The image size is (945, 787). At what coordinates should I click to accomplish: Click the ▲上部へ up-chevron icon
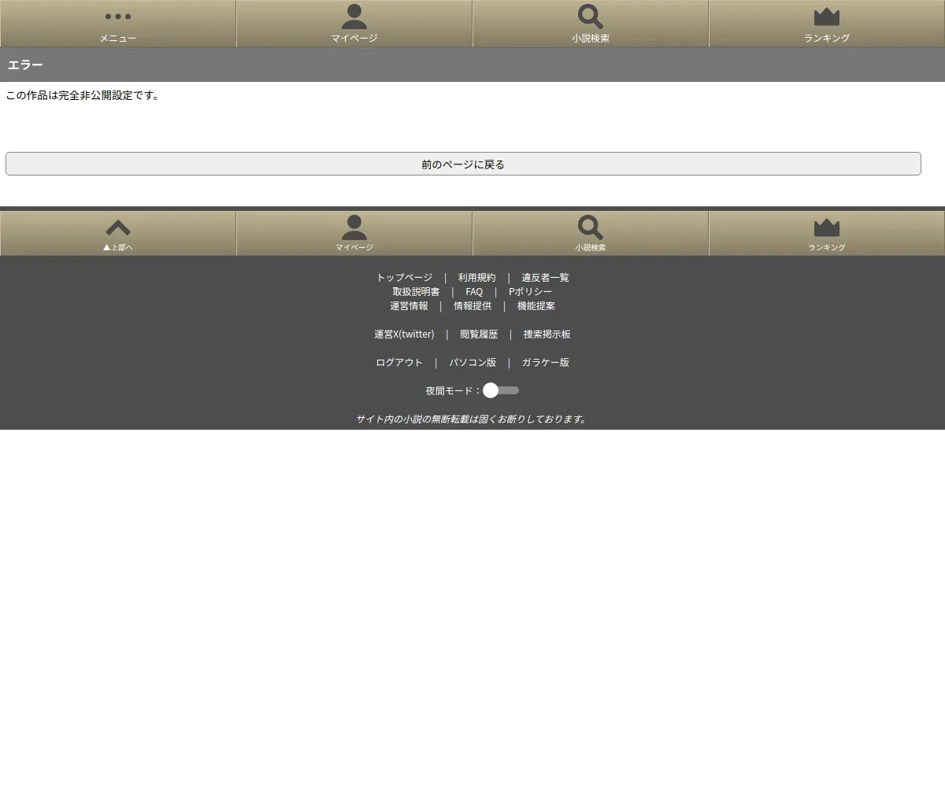118,227
